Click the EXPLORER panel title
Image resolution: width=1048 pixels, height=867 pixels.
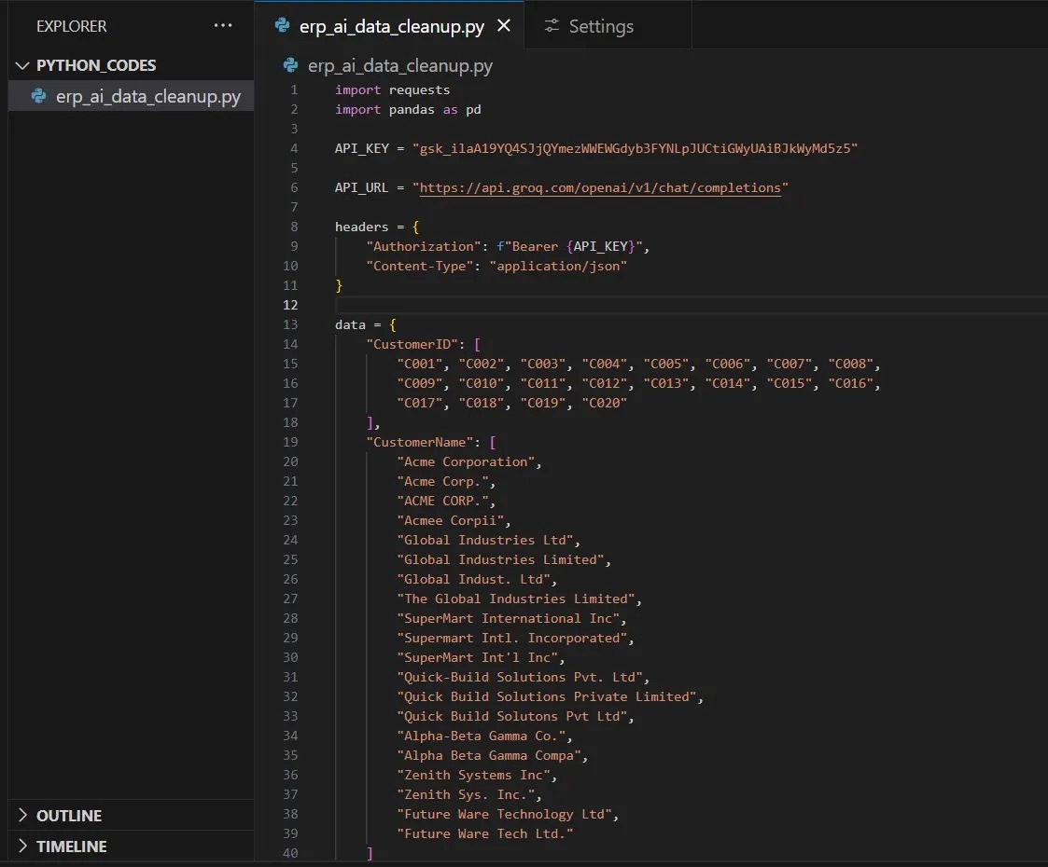tap(71, 26)
